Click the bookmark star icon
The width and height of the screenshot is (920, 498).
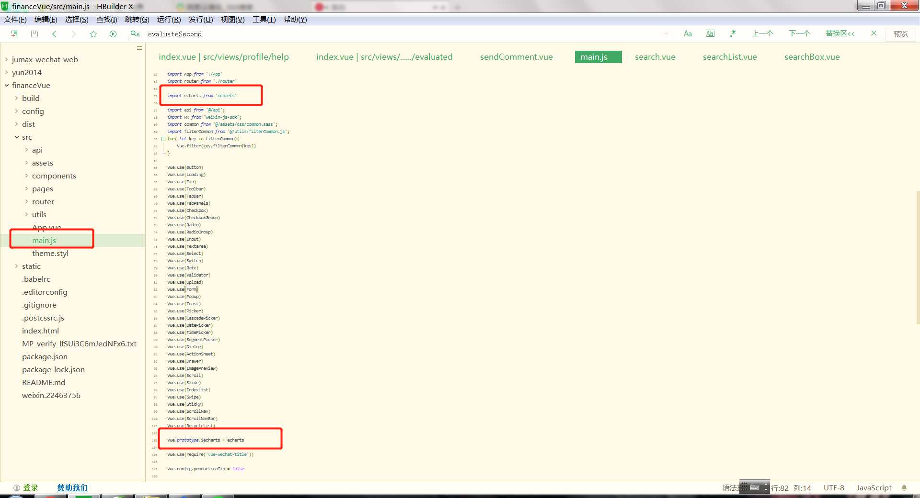93,34
